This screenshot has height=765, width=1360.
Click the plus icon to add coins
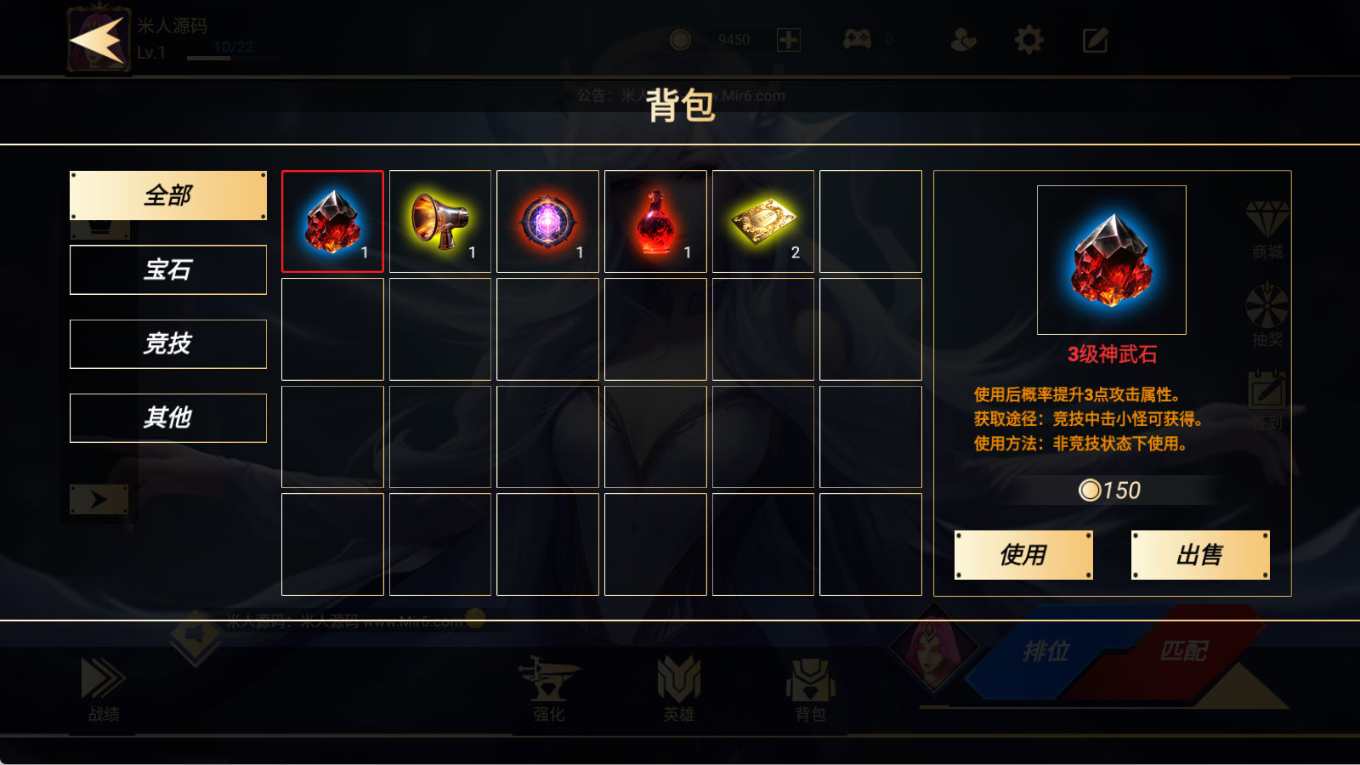[x=789, y=39]
